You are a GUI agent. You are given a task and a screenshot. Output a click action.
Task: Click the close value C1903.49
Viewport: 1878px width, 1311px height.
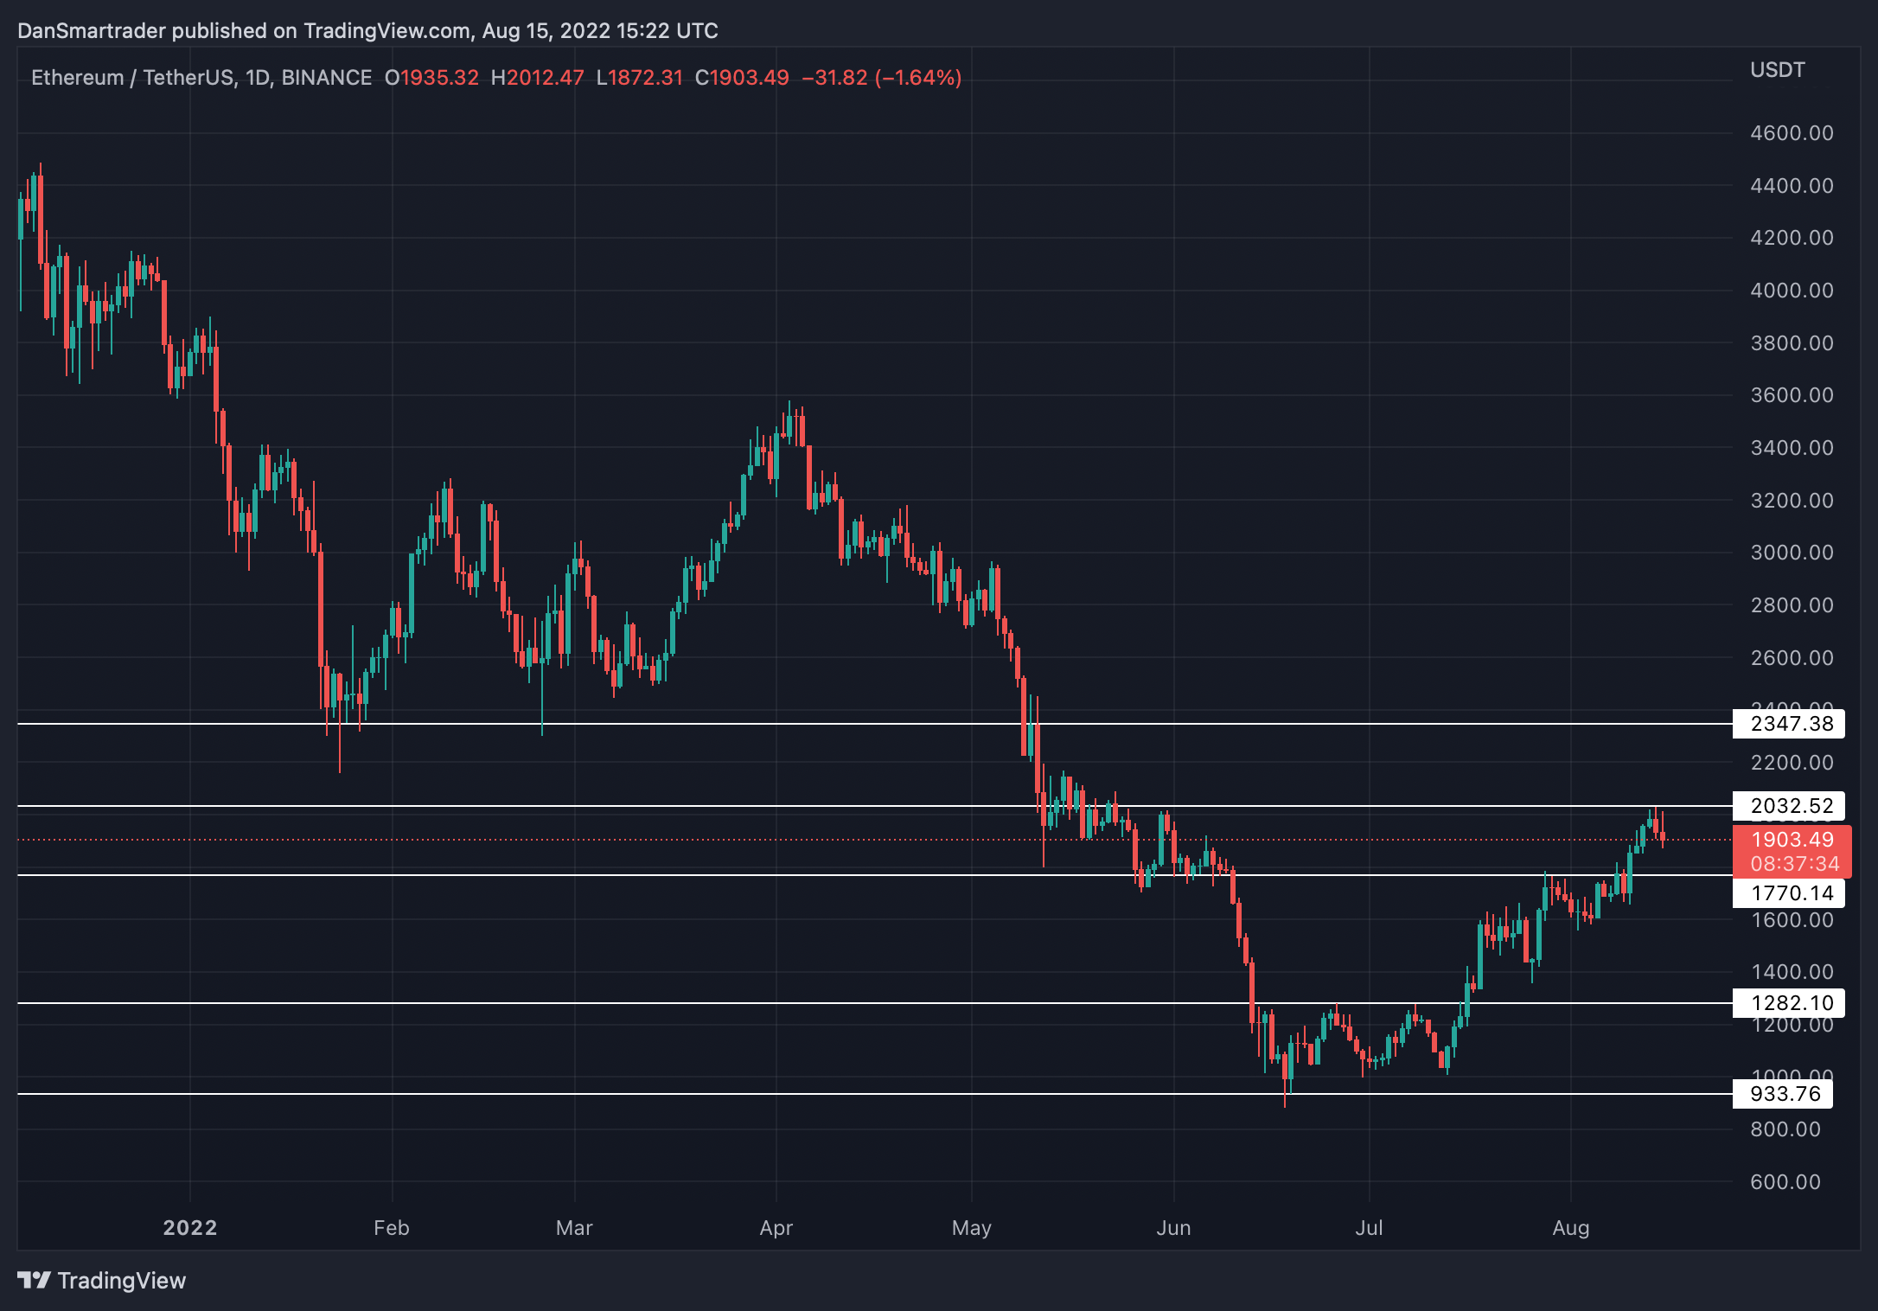tap(742, 78)
